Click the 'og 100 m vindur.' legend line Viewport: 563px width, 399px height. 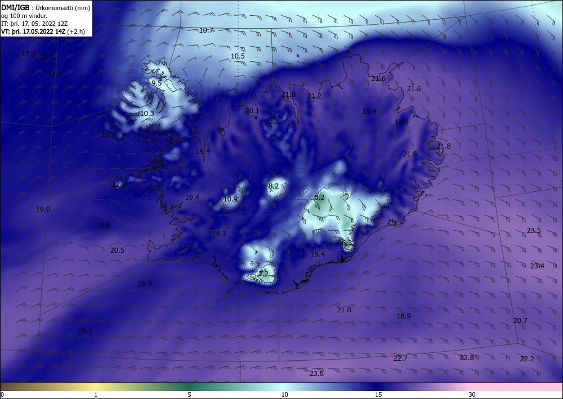click(x=24, y=16)
